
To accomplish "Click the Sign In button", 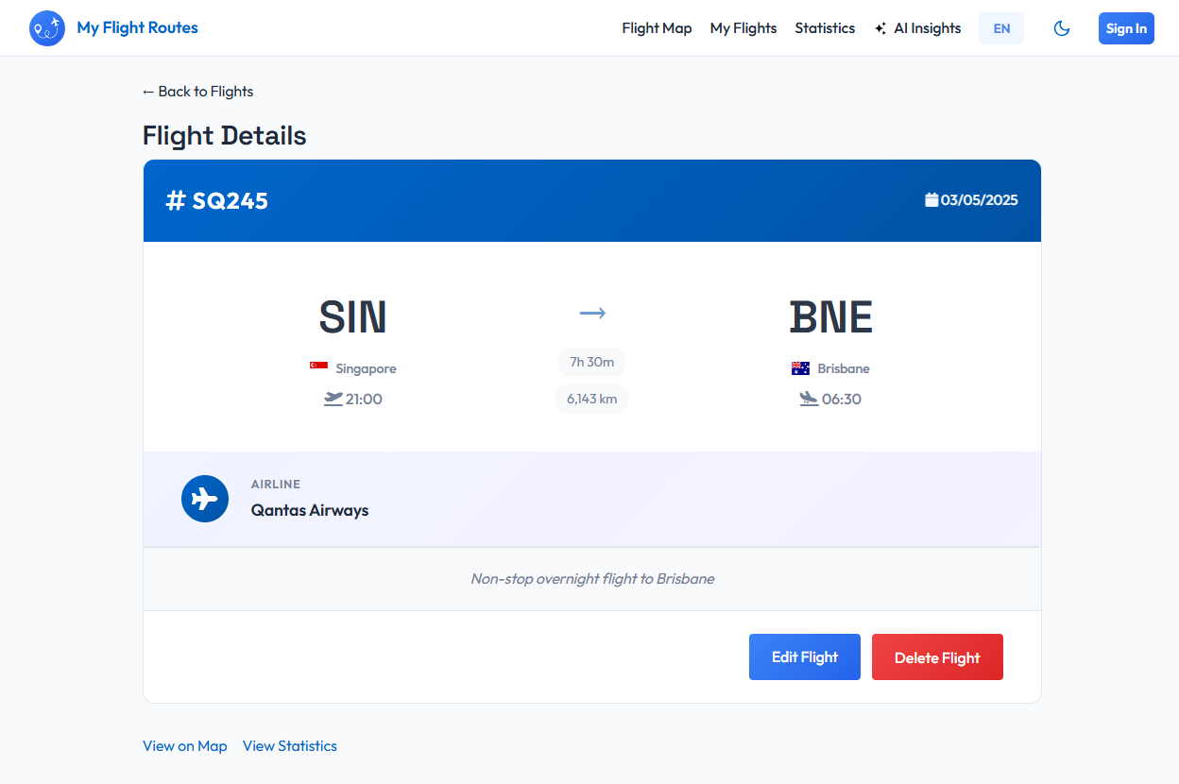I will pyautogui.click(x=1125, y=28).
